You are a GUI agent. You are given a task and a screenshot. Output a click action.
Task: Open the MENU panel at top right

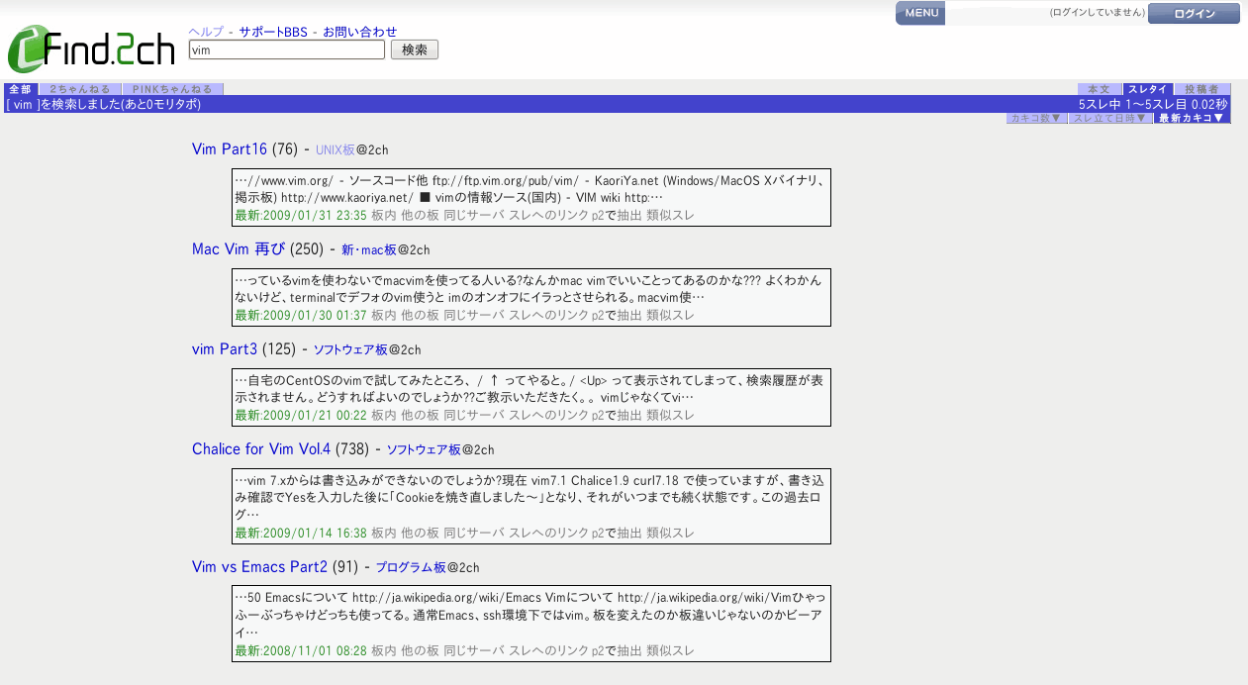[919, 13]
